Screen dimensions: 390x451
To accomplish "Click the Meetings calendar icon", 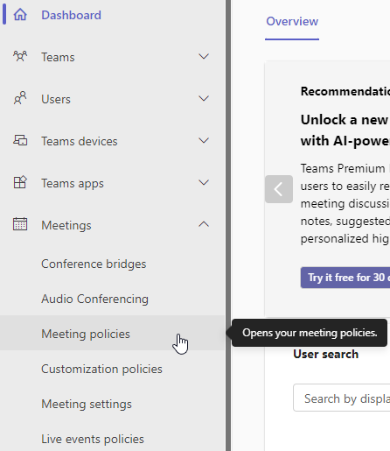I will tap(20, 224).
